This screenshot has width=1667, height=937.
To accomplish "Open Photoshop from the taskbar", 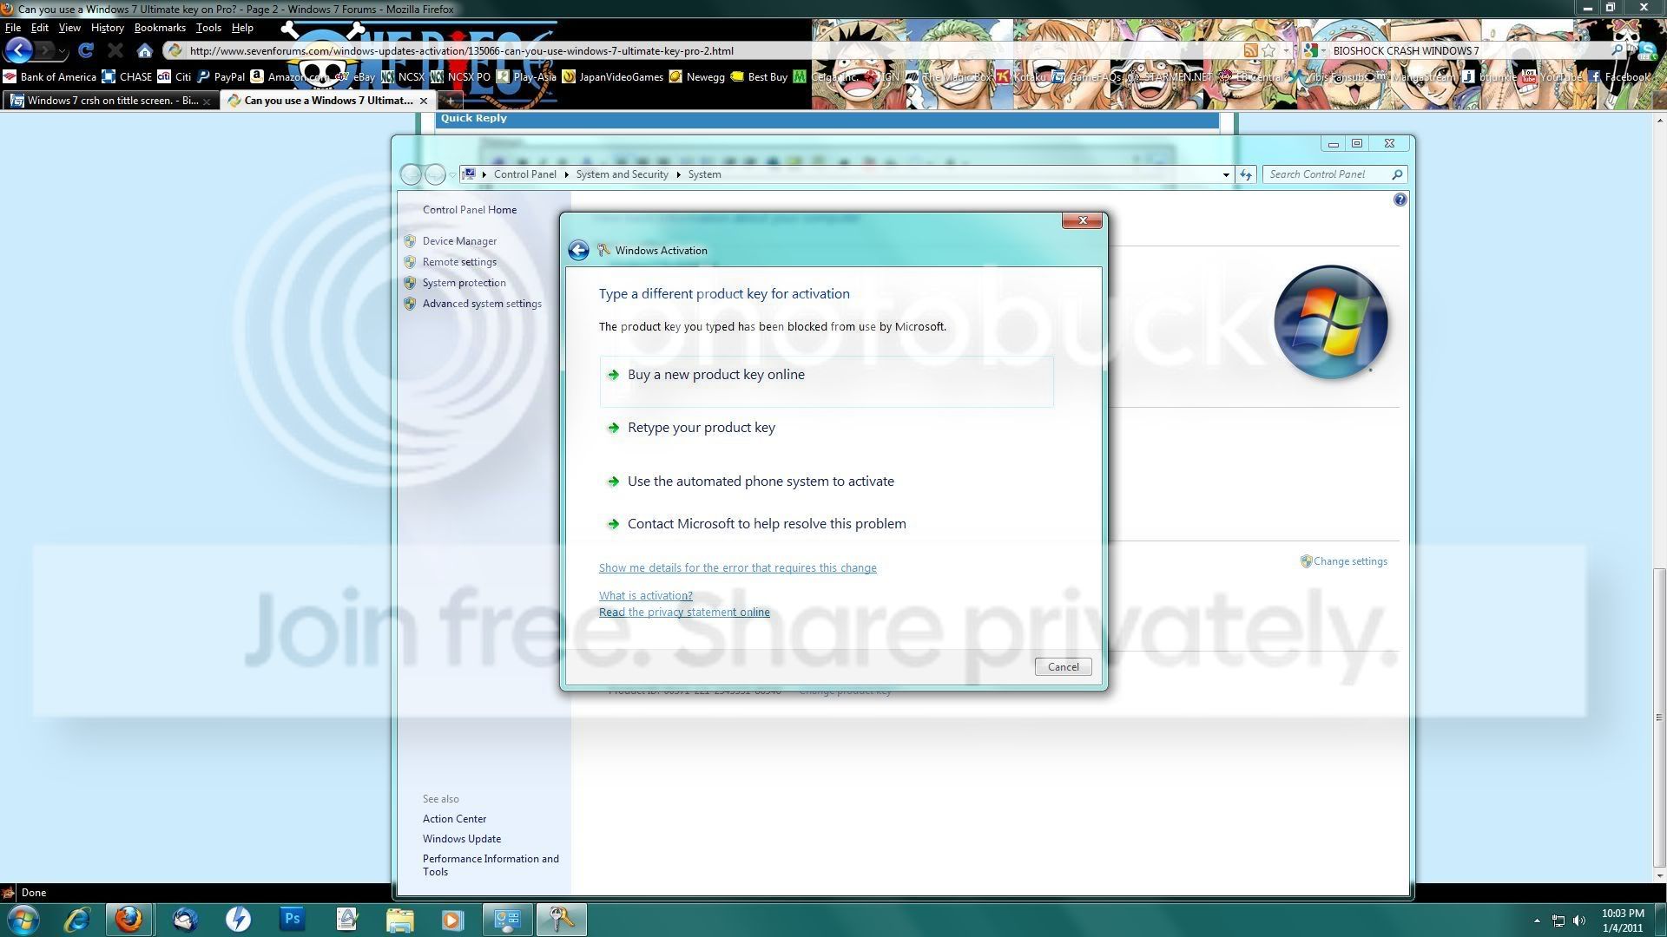I will pyautogui.click(x=293, y=919).
